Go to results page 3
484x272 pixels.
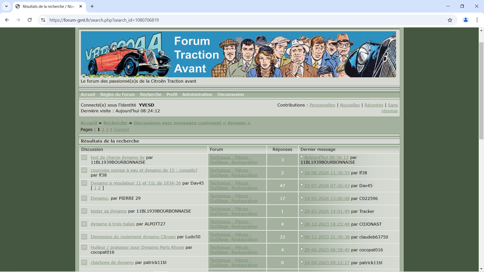click(x=107, y=130)
